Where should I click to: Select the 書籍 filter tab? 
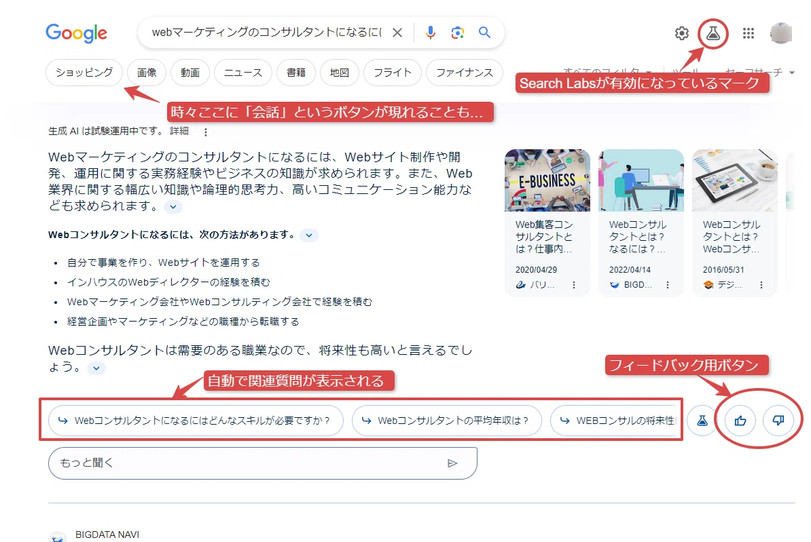point(296,73)
